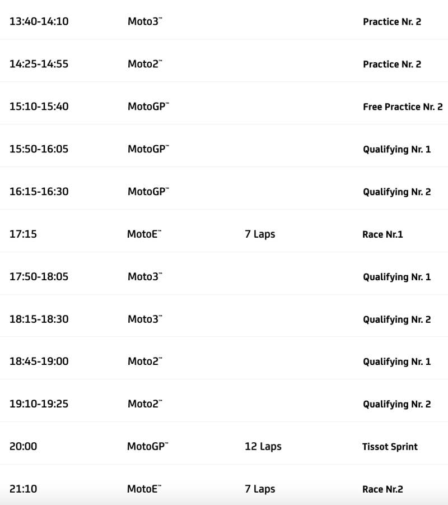The image size is (448, 505).
Task: Open the Tissot Sprint session
Action: (x=390, y=447)
